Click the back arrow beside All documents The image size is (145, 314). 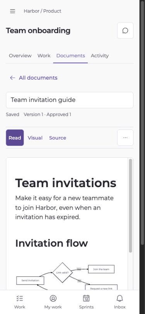click(x=12, y=78)
